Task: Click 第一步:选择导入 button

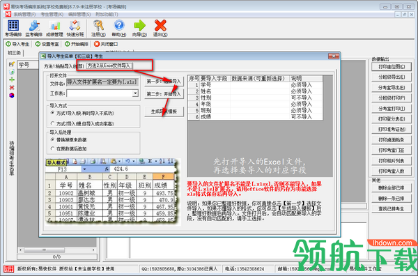Action: pos(164,82)
